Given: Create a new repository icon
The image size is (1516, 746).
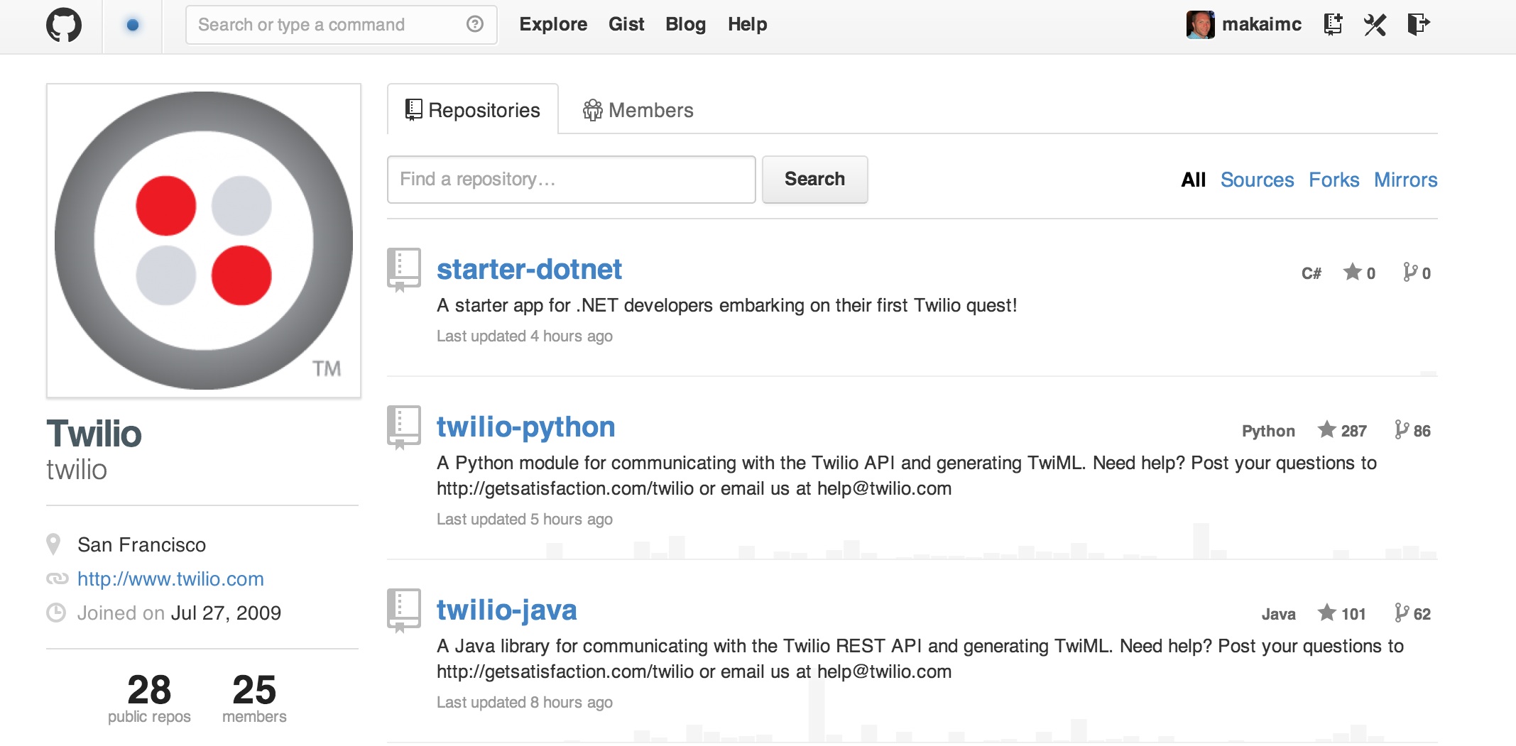Looking at the screenshot, I should (1333, 25).
